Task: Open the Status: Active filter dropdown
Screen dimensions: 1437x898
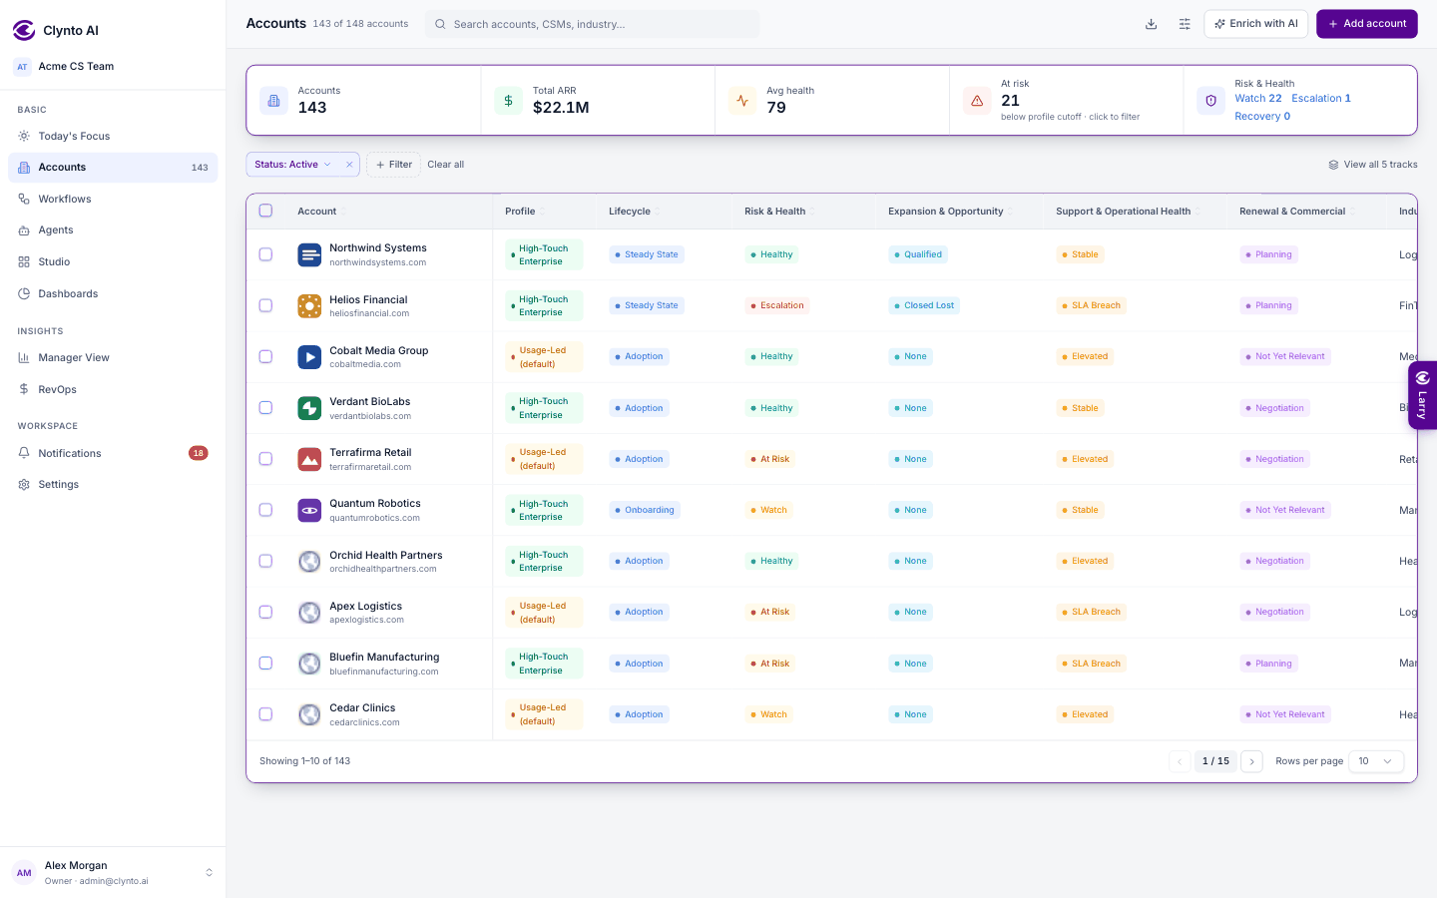Action: (292, 165)
